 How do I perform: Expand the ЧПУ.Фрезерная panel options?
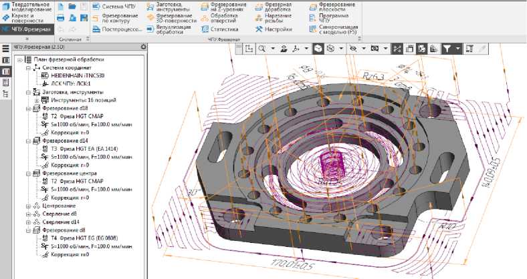click(359, 39)
